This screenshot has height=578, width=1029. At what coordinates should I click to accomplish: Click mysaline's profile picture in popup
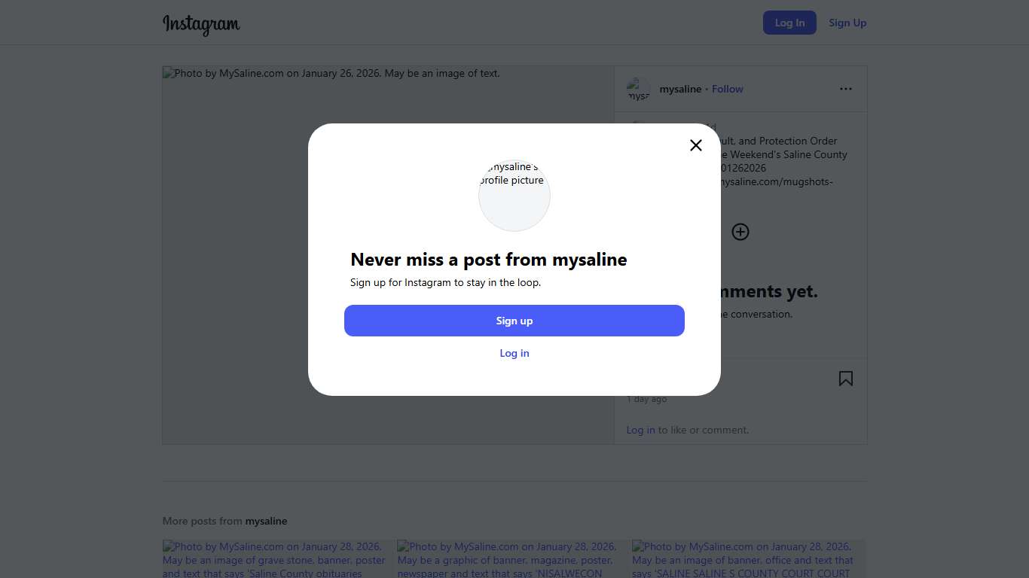(x=514, y=195)
